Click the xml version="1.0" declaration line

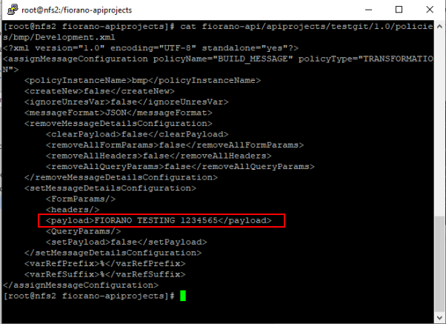[150, 48]
